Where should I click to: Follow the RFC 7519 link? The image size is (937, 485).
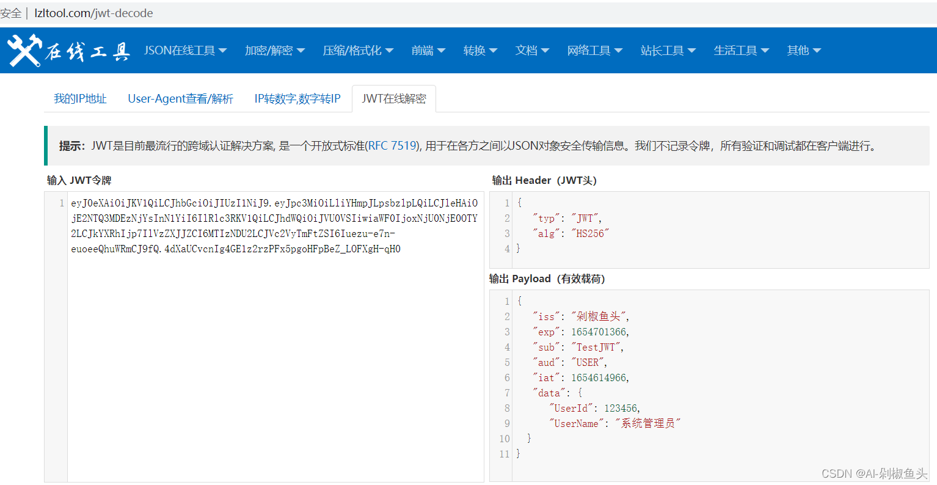point(392,146)
